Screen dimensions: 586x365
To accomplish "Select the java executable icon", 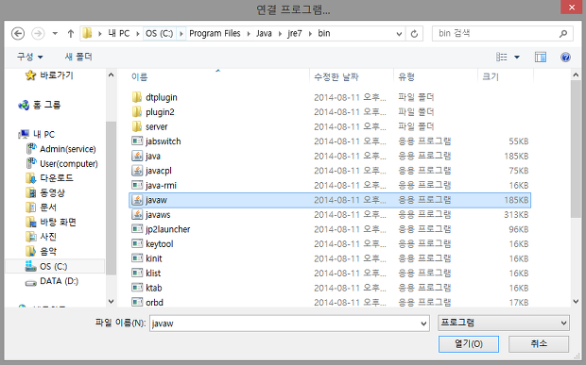I will (137, 156).
